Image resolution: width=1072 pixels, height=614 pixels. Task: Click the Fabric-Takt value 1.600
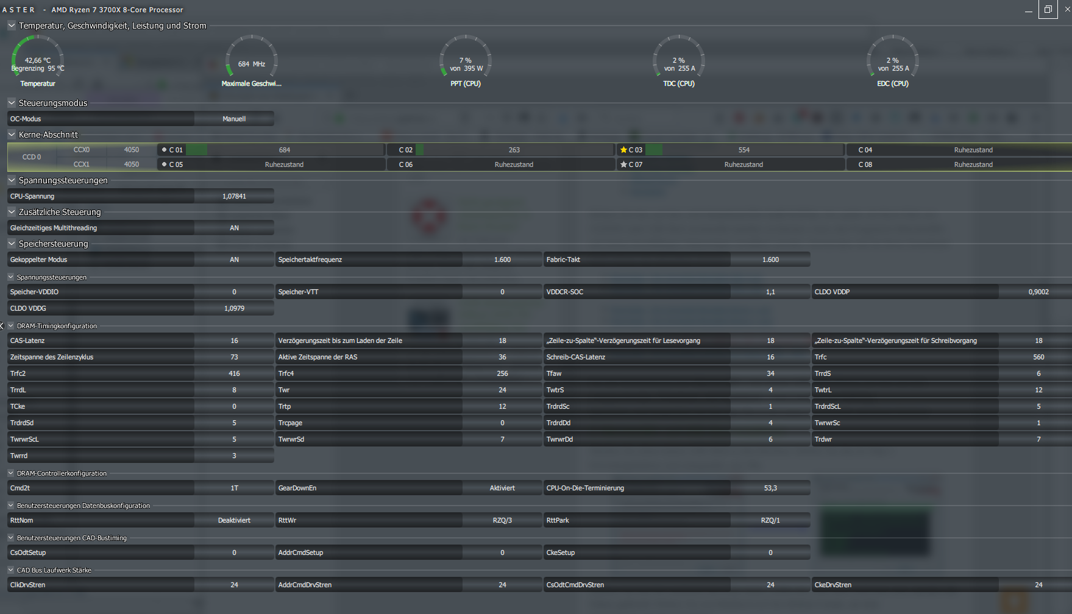click(x=770, y=259)
